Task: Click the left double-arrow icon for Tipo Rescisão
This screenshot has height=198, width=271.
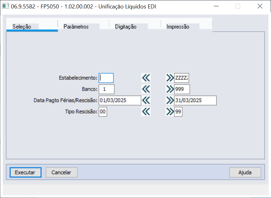Action: pyautogui.click(x=146, y=112)
